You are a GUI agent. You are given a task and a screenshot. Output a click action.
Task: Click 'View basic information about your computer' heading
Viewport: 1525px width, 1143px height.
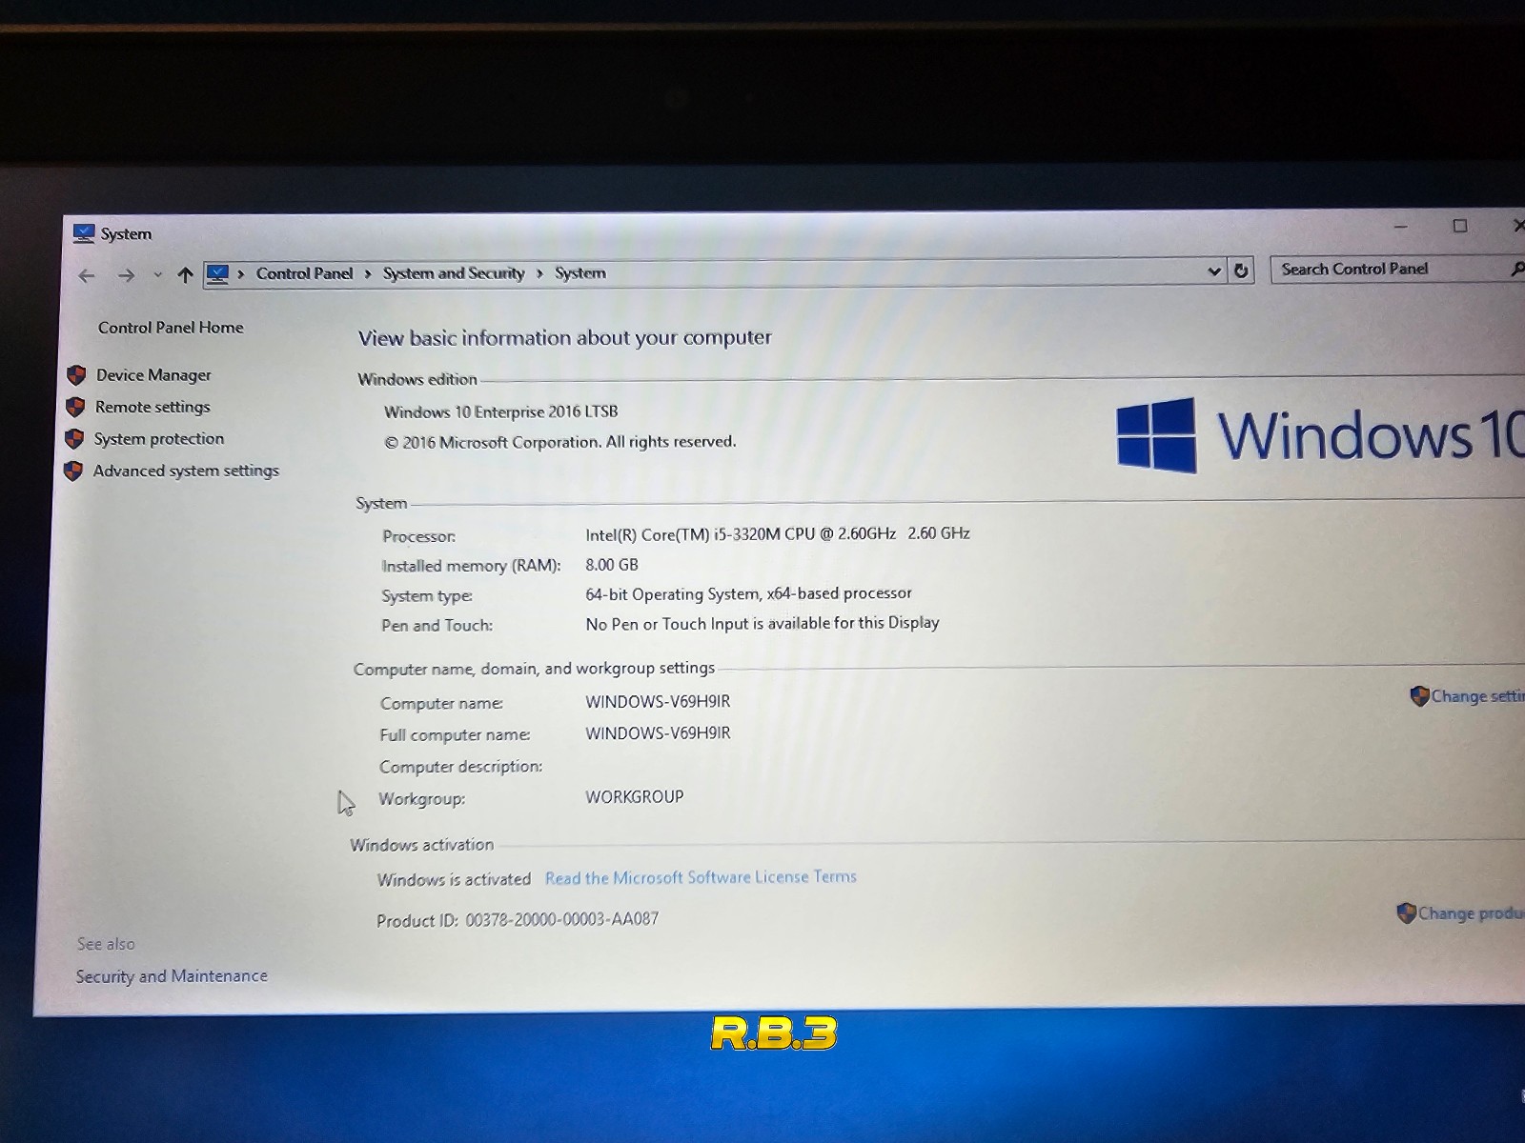(564, 338)
